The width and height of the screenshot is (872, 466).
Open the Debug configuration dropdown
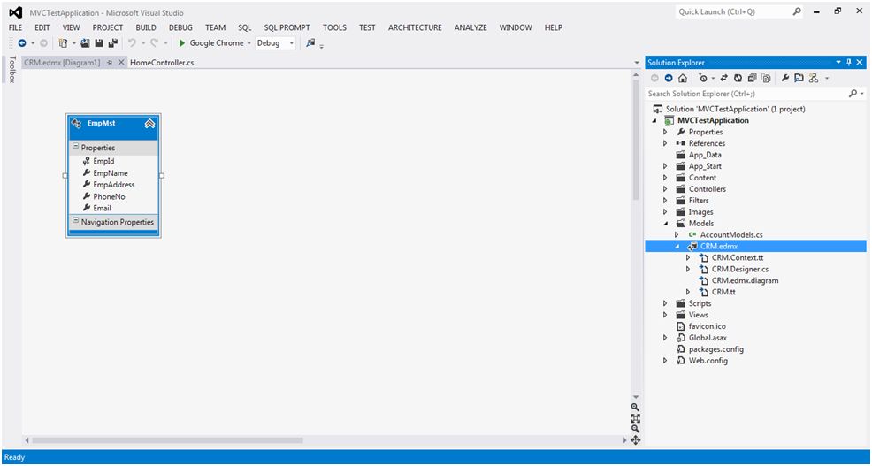(292, 43)
